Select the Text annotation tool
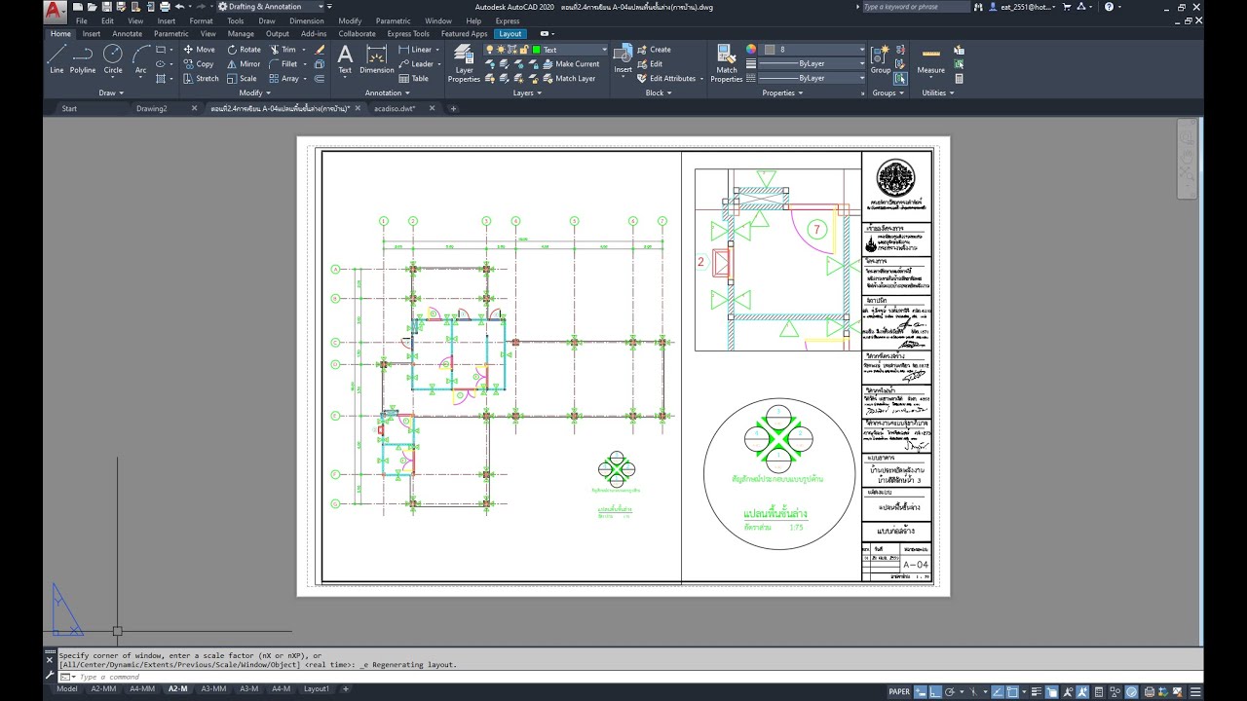1247x701 pixels. (x=345, y=58)
